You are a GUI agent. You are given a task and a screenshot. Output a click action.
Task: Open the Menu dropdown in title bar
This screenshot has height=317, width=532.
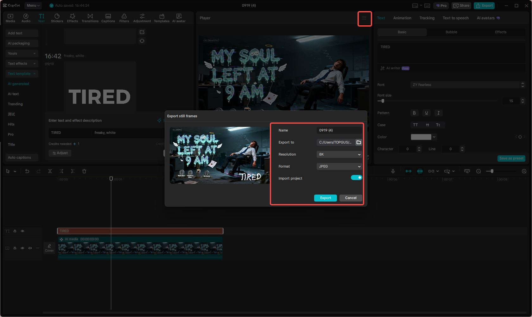click(33, 5)
